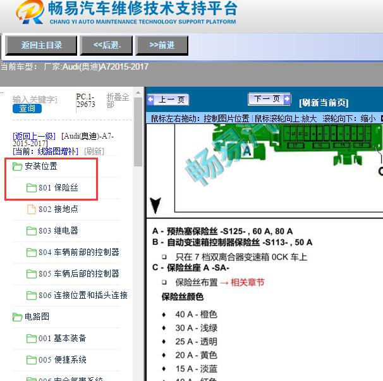Click the 预热塞保险丝 -S125- line

[x=222, y=231]
